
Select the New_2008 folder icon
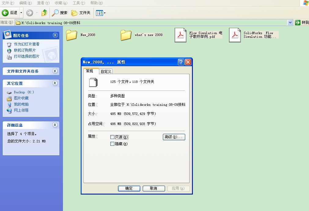(71, 35)
